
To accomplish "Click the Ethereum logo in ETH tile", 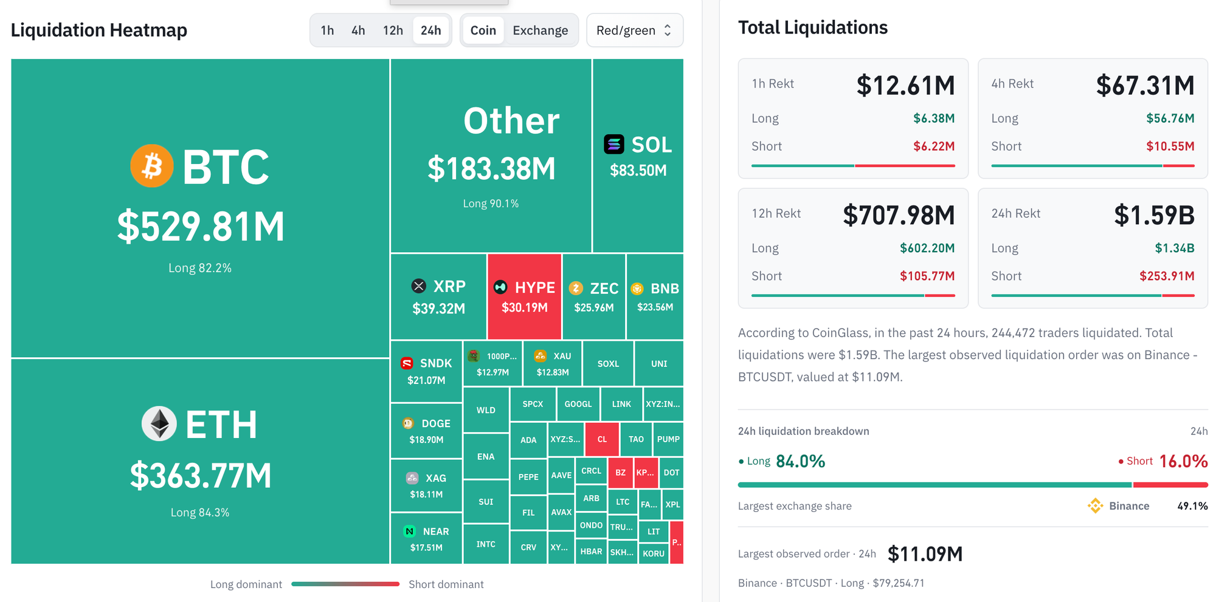I will pyautogui.click(x=159, y=423).
